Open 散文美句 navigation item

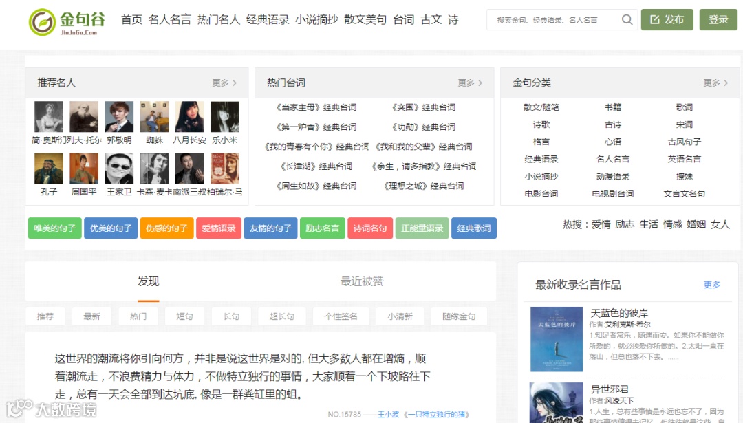point(365,20)
